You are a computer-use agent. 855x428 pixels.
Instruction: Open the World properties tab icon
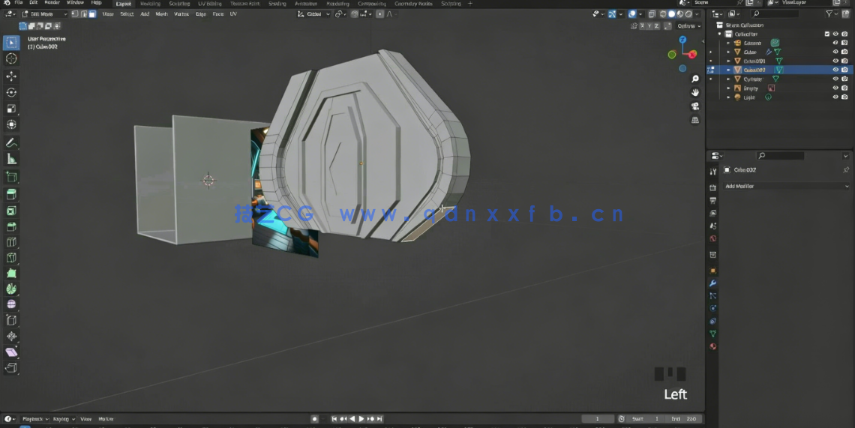tap(712, 239)
